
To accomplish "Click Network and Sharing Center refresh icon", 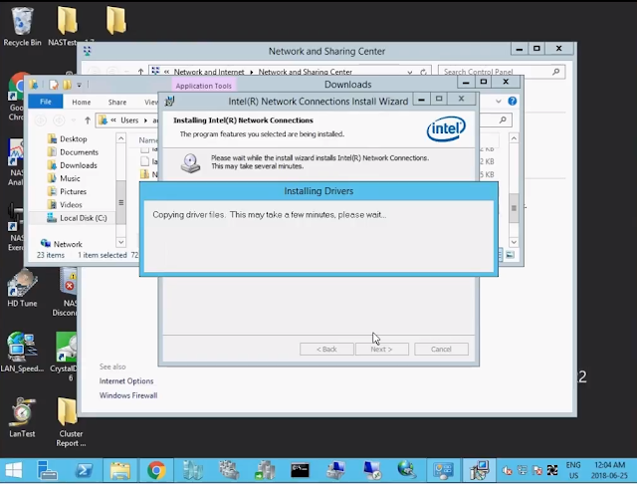I will [423, 72].
